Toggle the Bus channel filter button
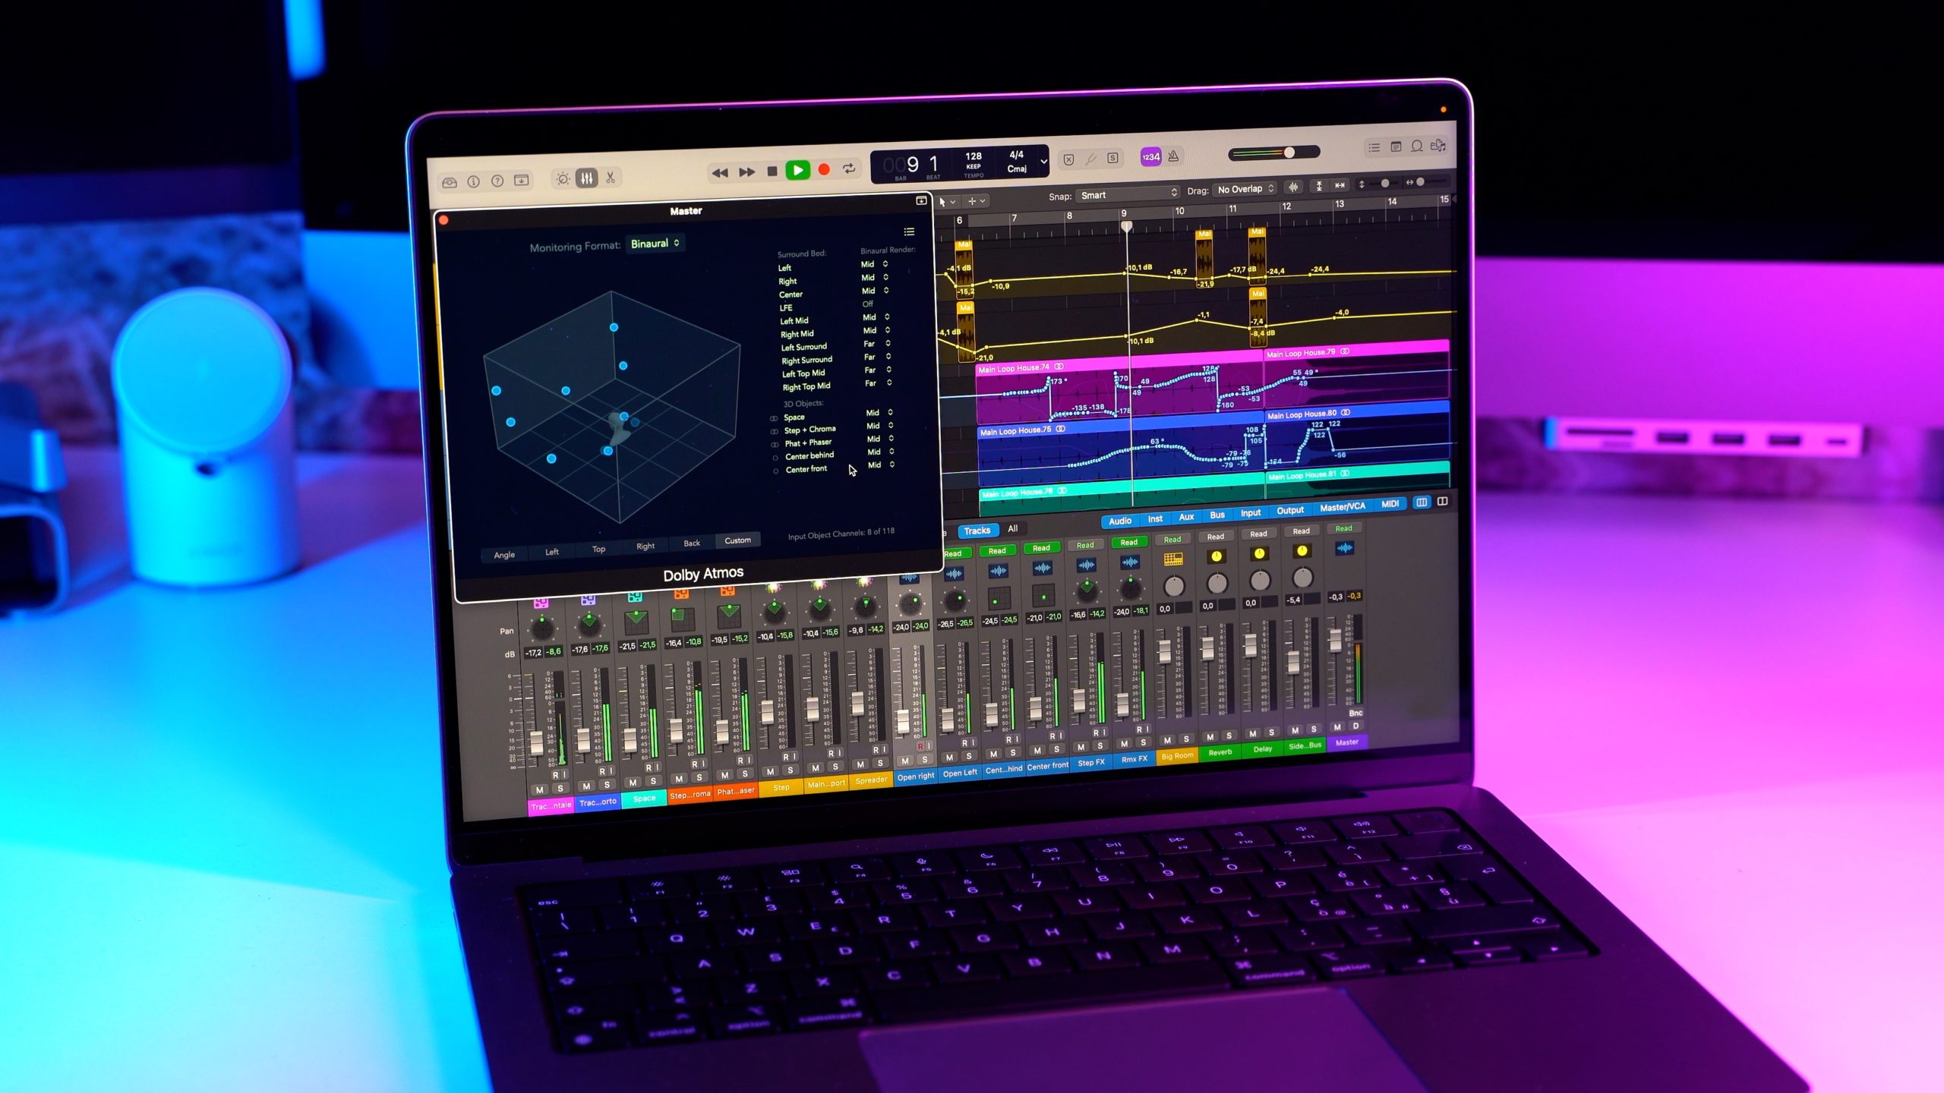This screenshot has width=1944, height=1093. coord(1217,515)
